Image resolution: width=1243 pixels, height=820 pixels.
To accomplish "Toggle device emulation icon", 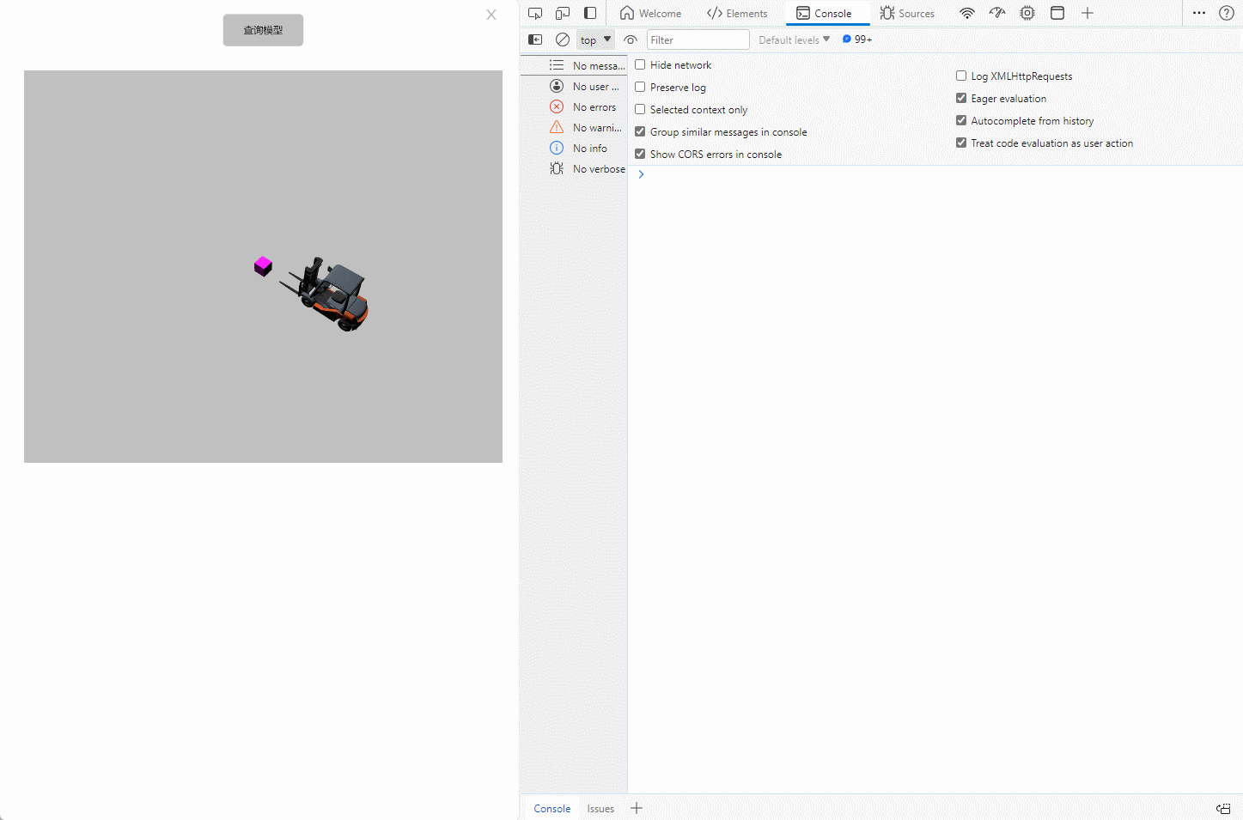I will 563,13.
